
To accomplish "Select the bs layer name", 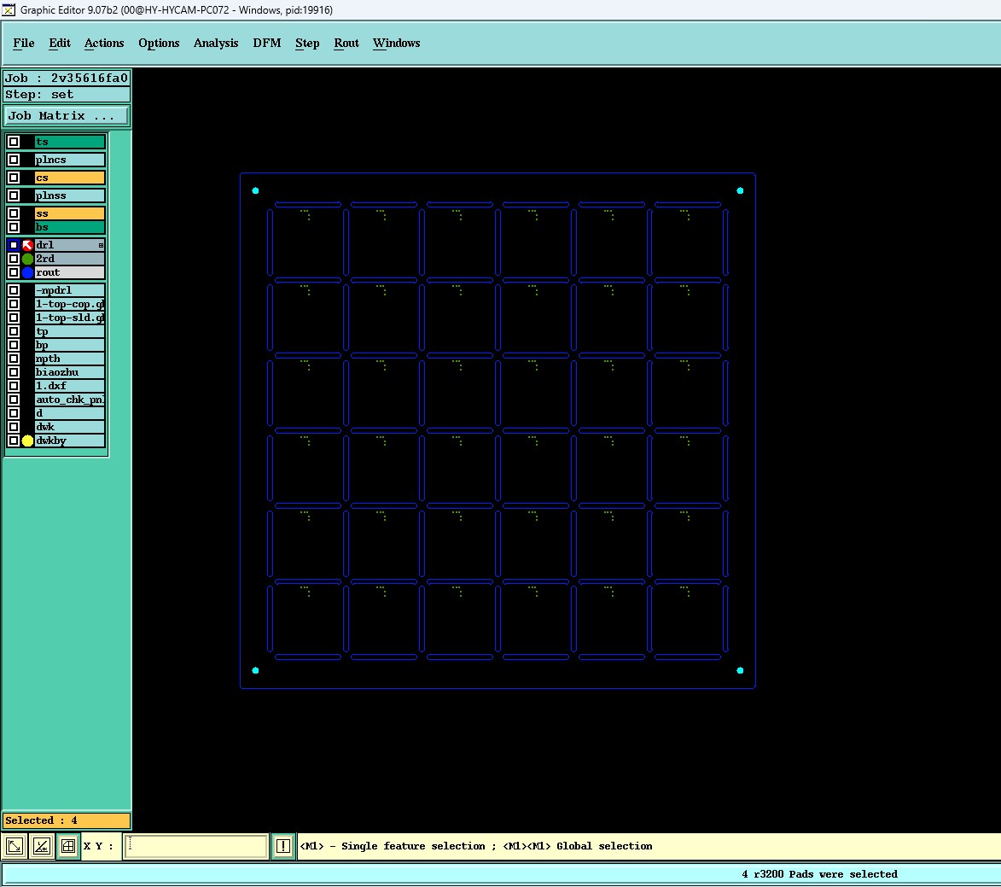I will pos(70,227).
